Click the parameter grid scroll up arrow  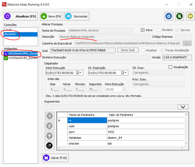pyautogui.click(x=186, y=114)
